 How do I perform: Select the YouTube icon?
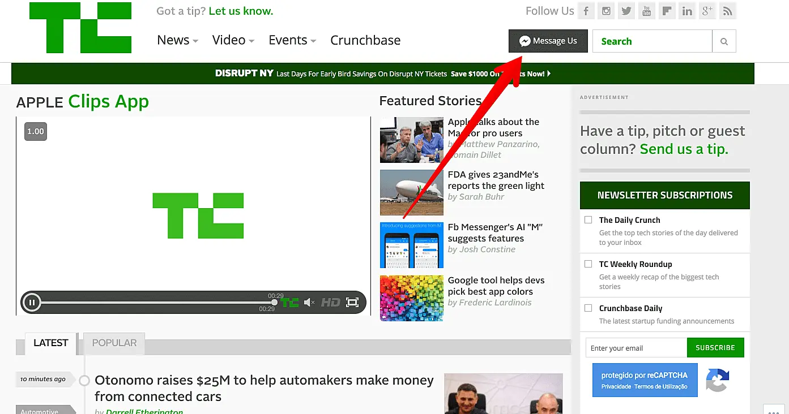click(647, 11)
